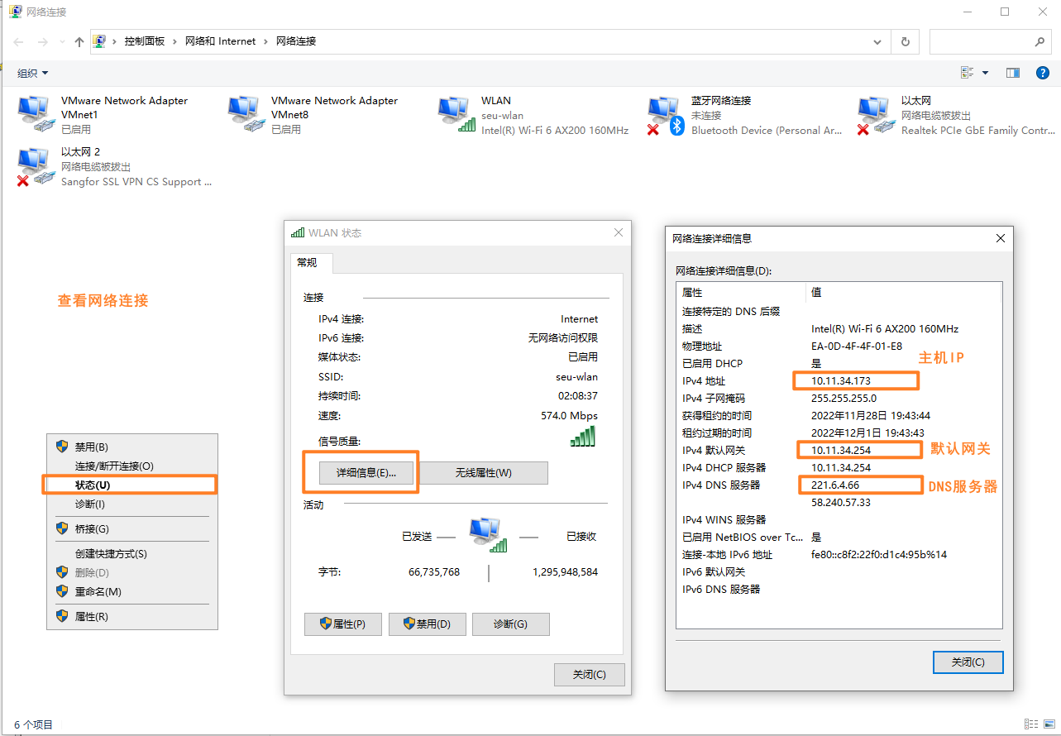Select the 租约过期的时间 row
This screenshot has height=736, width=1061.
click(839, 433)
